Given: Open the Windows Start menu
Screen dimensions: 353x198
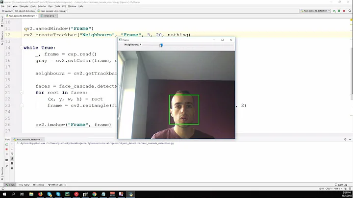Looking at the screenshot, I should point(4,194).
